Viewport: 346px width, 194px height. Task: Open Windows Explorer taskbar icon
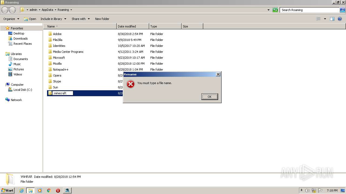[x=31, y=190]
